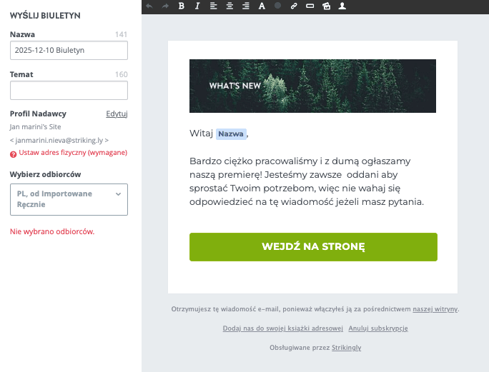Toggle bold text formatting

(181, 6)
